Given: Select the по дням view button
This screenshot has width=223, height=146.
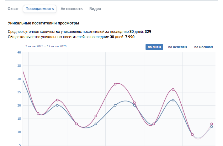Looking at the screenshot, I should click(154, 47).
